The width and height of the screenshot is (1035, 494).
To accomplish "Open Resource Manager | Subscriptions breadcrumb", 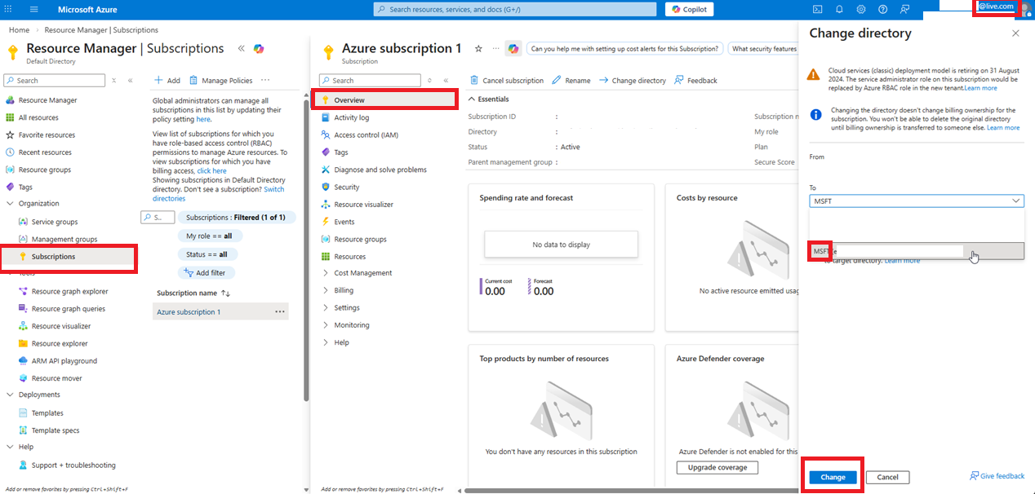I will click(101, 30).
